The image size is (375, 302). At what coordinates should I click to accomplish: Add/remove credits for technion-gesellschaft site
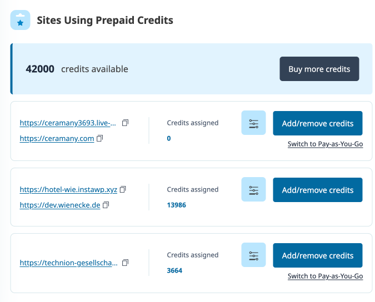(x=317, y=255)
